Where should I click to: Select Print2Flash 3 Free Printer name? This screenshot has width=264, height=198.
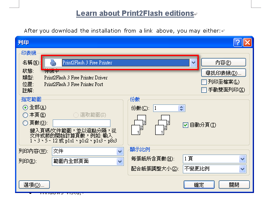pos(126,63)
